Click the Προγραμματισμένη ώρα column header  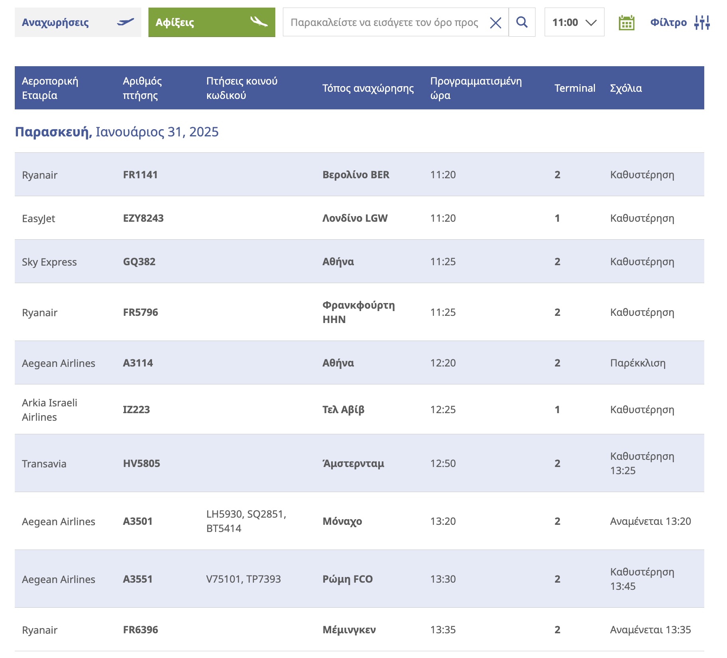[x=476, y=88]
